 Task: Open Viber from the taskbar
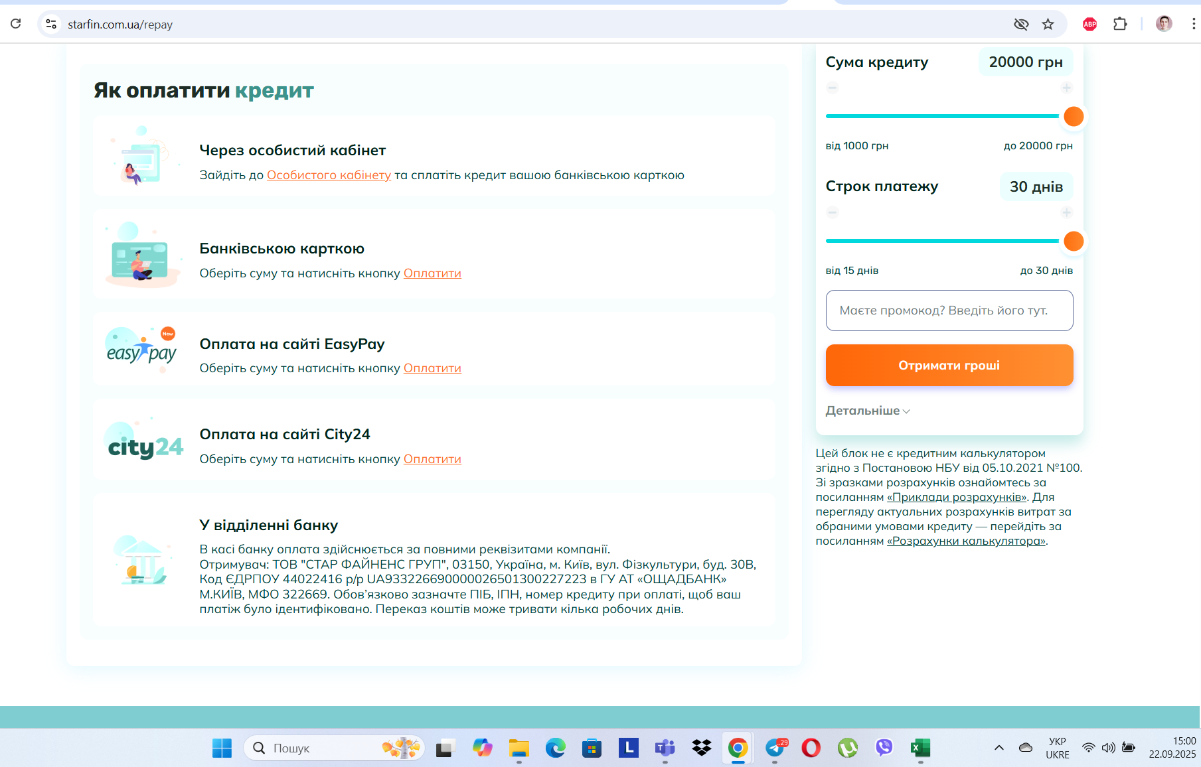884,748
